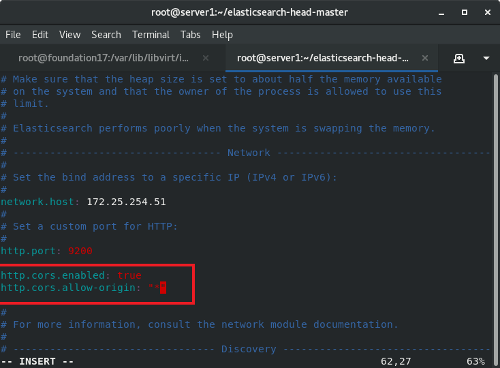Click the 'For more information' comment line
This screenshot has height=368, width=500.
[x=200, y=324]
